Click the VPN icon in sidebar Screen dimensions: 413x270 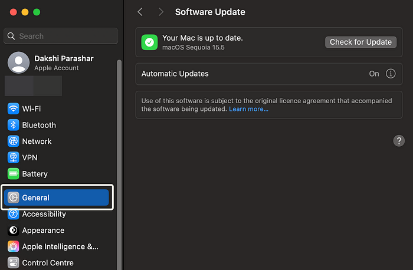tap(13, 157)
